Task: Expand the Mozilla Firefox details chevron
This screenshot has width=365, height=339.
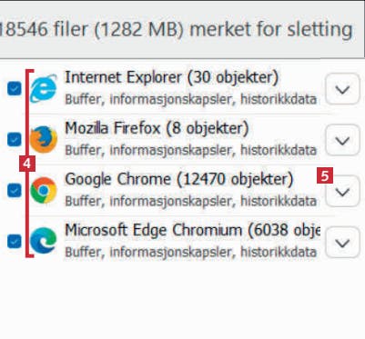Action: 342,140
